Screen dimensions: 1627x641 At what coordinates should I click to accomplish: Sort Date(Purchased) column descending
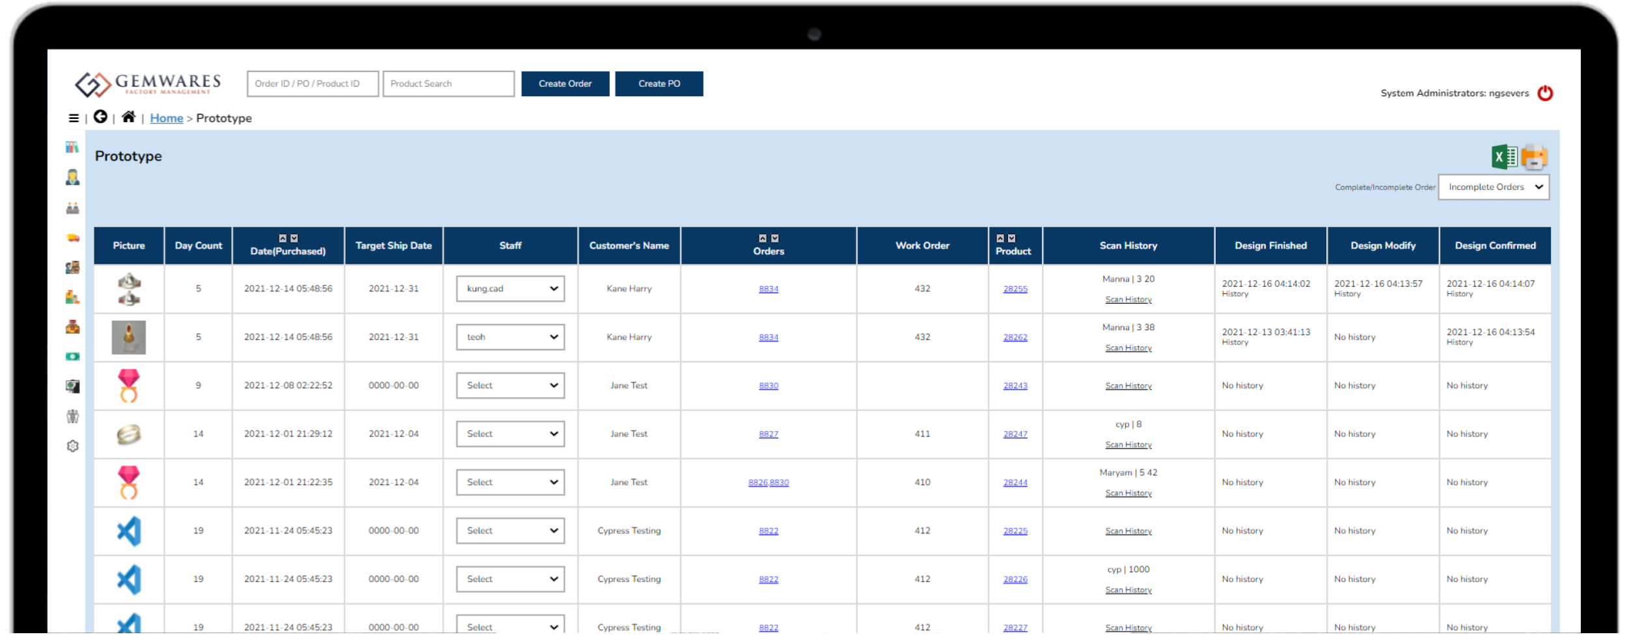pyautogui.click(x=294, y=239)
